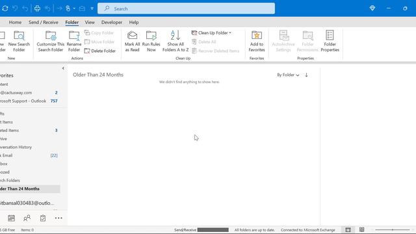Open the By Folder sort dropdown
This screenshot has height=234, width=416.
pos(288,75)
